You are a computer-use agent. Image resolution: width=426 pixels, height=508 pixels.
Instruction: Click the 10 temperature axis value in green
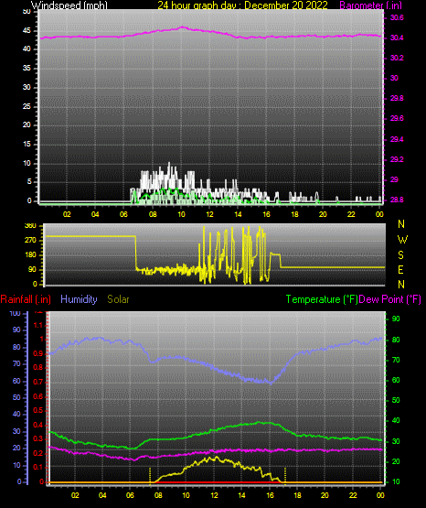pos(396,481)
